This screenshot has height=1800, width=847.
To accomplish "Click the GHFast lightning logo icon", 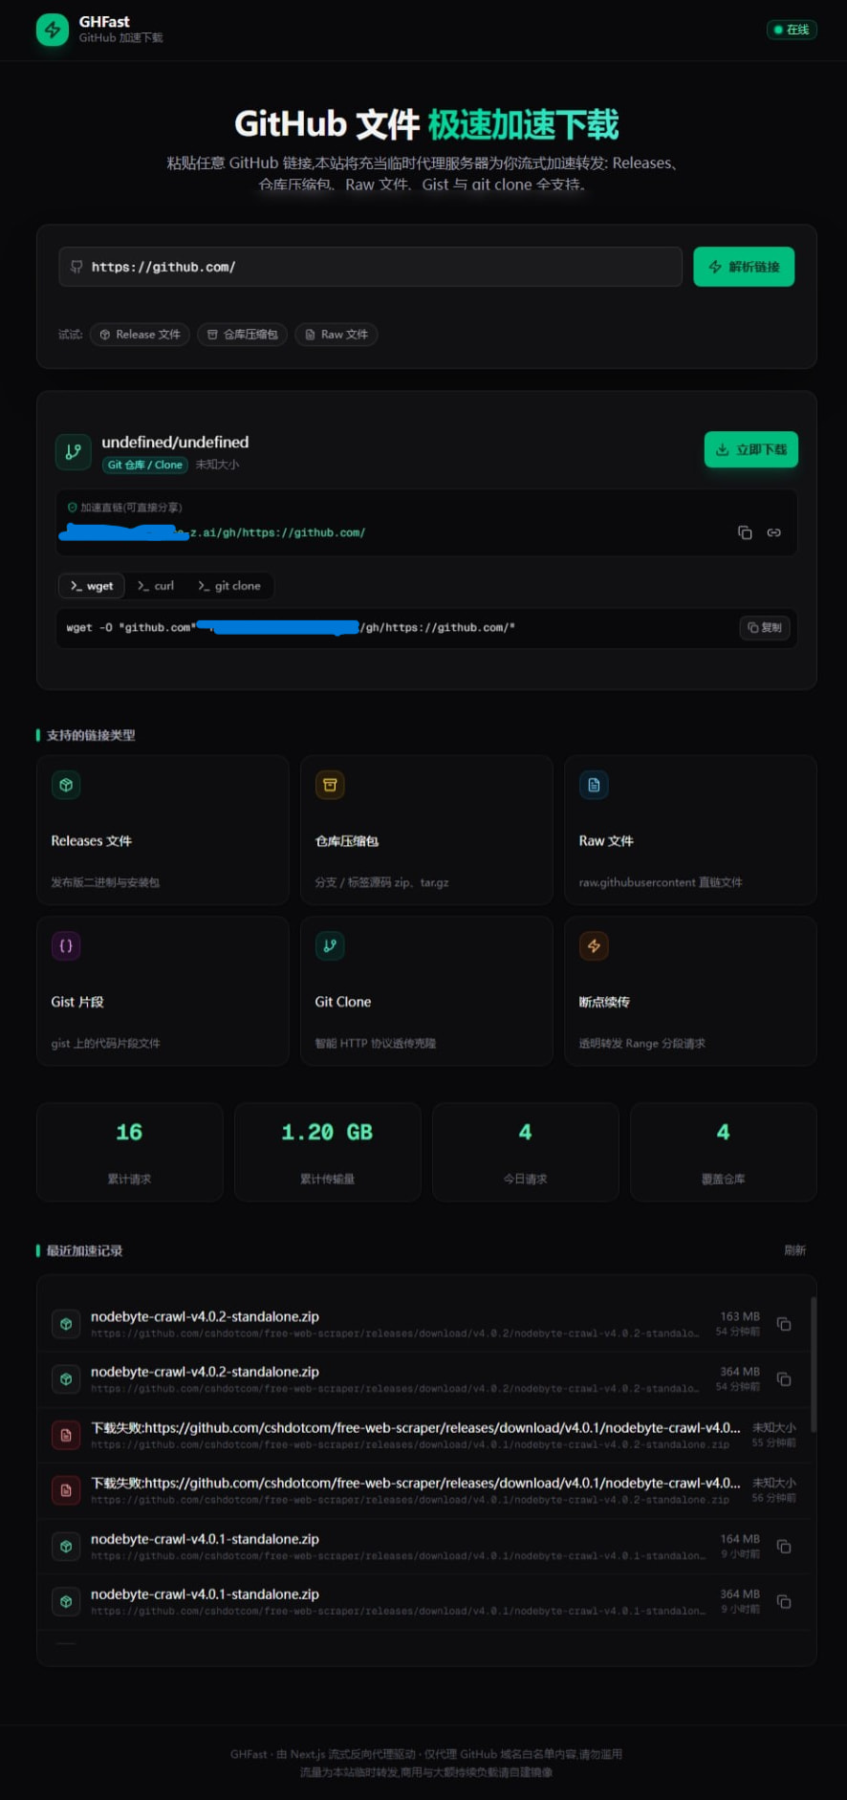I will pos(53,30).
